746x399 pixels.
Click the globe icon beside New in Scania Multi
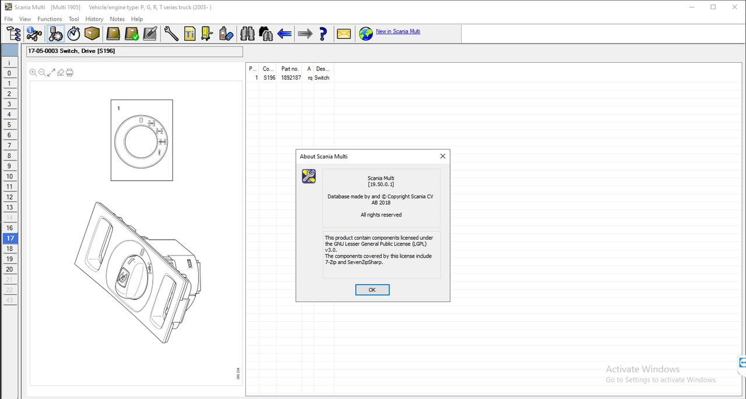point(366,34)
